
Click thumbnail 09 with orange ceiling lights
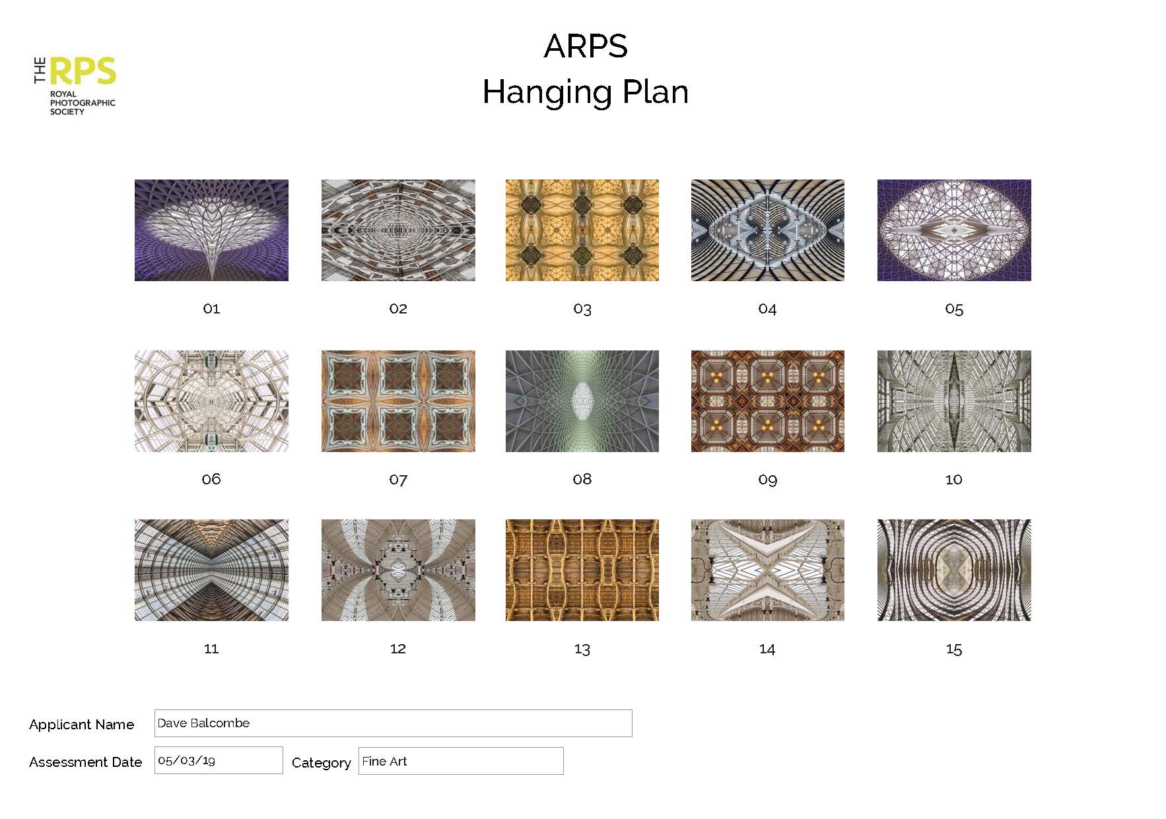(767, 401)
